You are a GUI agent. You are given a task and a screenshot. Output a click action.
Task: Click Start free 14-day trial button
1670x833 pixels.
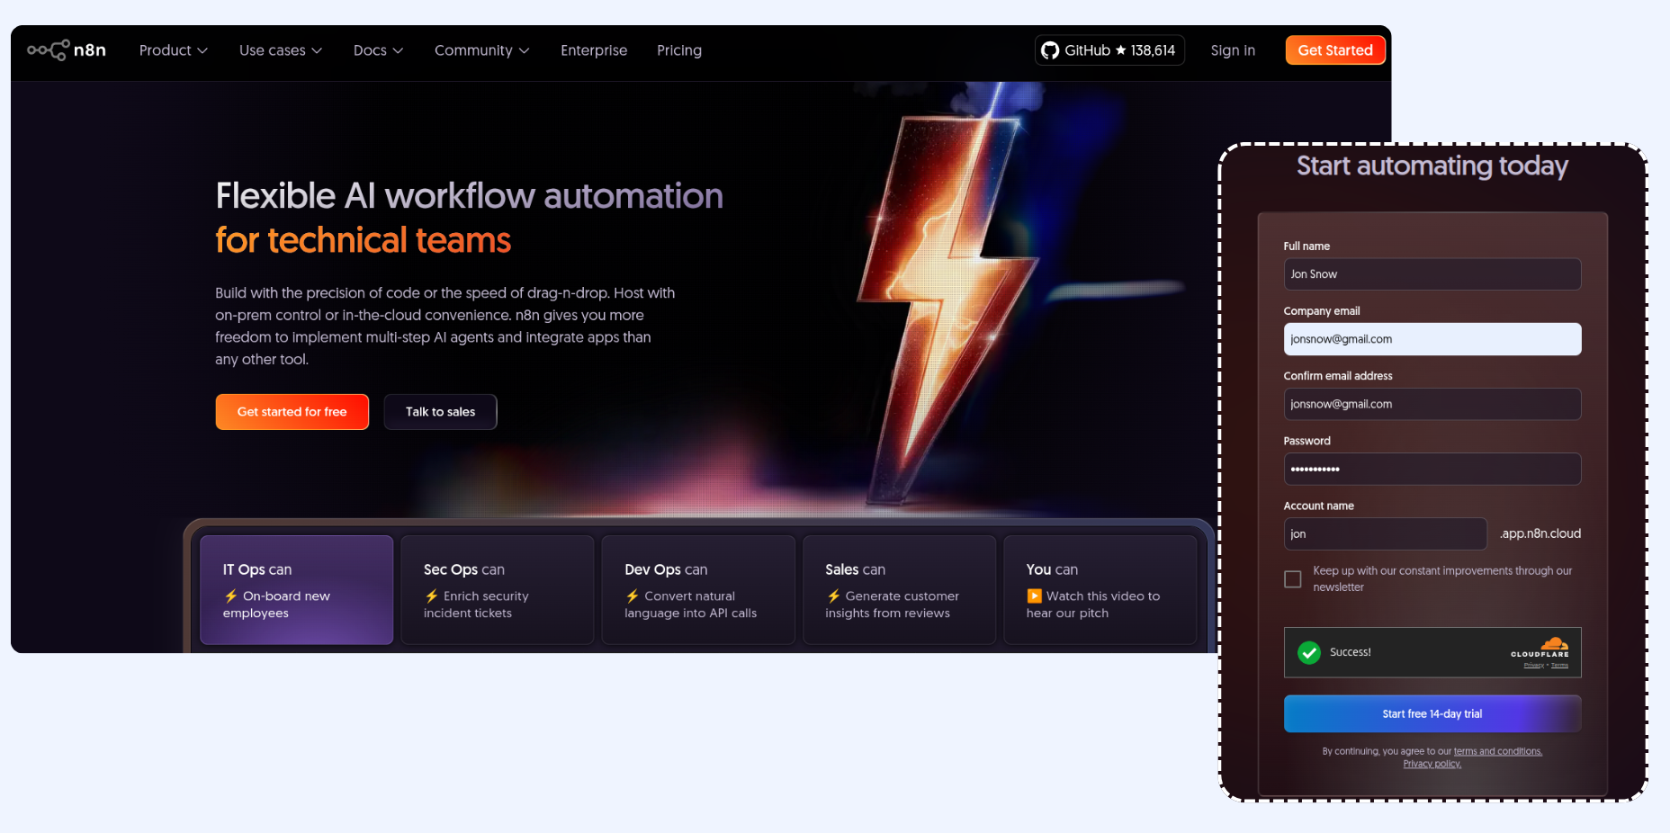pos(1432,714)
